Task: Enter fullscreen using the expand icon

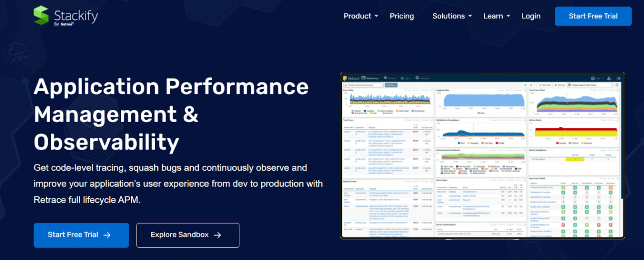Action: pos(616,85)
